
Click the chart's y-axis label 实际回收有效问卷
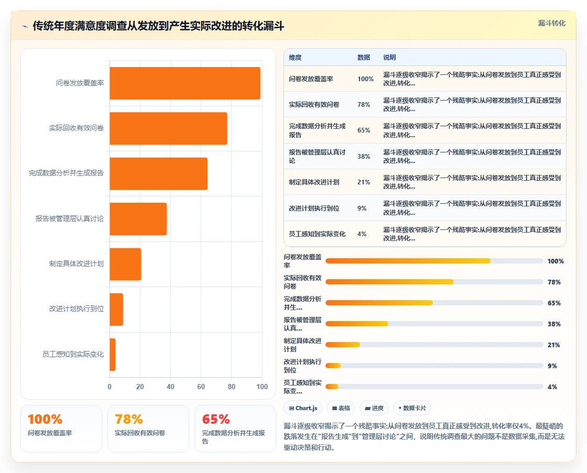point(77,128)
